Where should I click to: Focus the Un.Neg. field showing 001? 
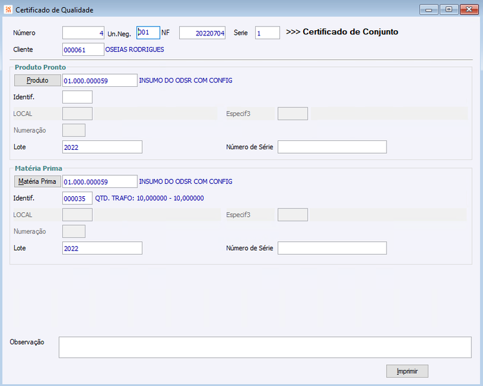[148, 32]
